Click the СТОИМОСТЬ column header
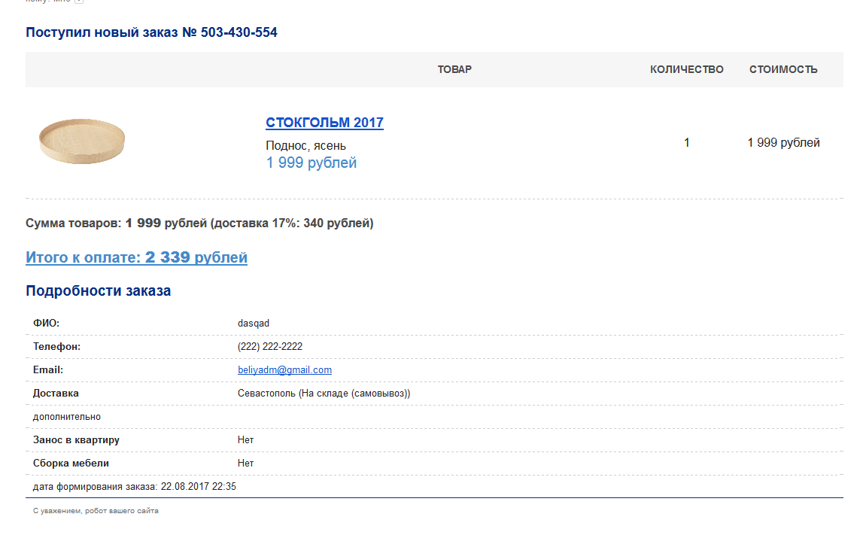This screenshot has width=866, height=535. click(783, 69)
